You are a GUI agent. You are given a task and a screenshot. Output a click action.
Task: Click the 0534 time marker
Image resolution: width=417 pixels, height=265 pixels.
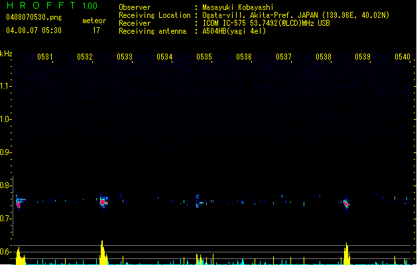pos(164,57)
